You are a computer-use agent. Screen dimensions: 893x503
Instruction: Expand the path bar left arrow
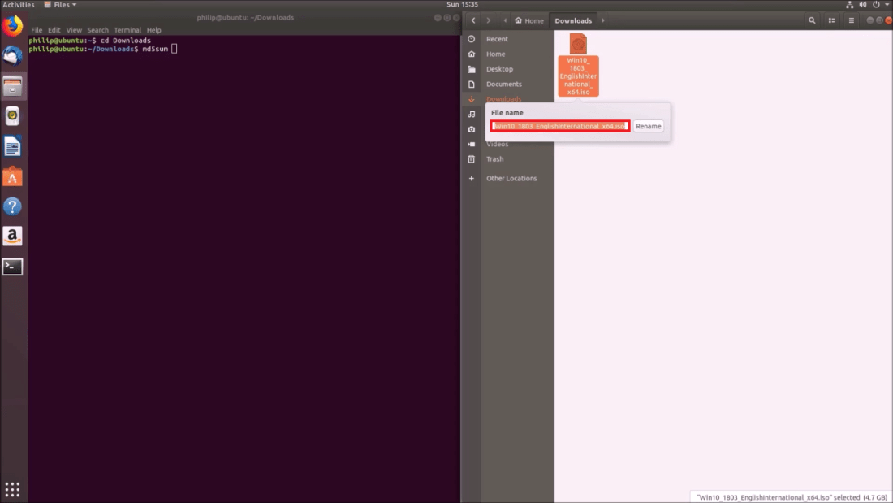click(x=505, y=20)
